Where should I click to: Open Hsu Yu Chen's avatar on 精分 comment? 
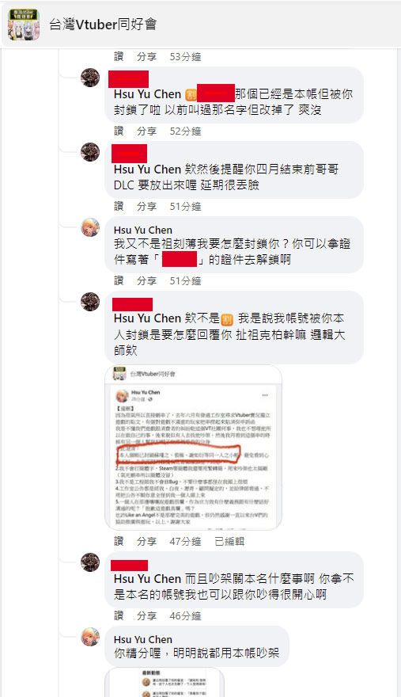coord(90,637)
